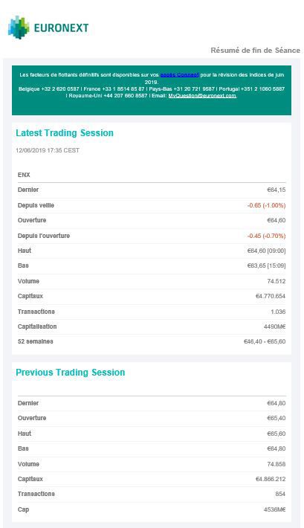Select the 52 semaines range value
Viewport: 304px width, 528px height.
click(x=265, y=341)
